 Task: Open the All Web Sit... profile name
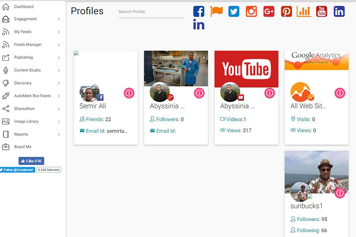coord(308,106)
